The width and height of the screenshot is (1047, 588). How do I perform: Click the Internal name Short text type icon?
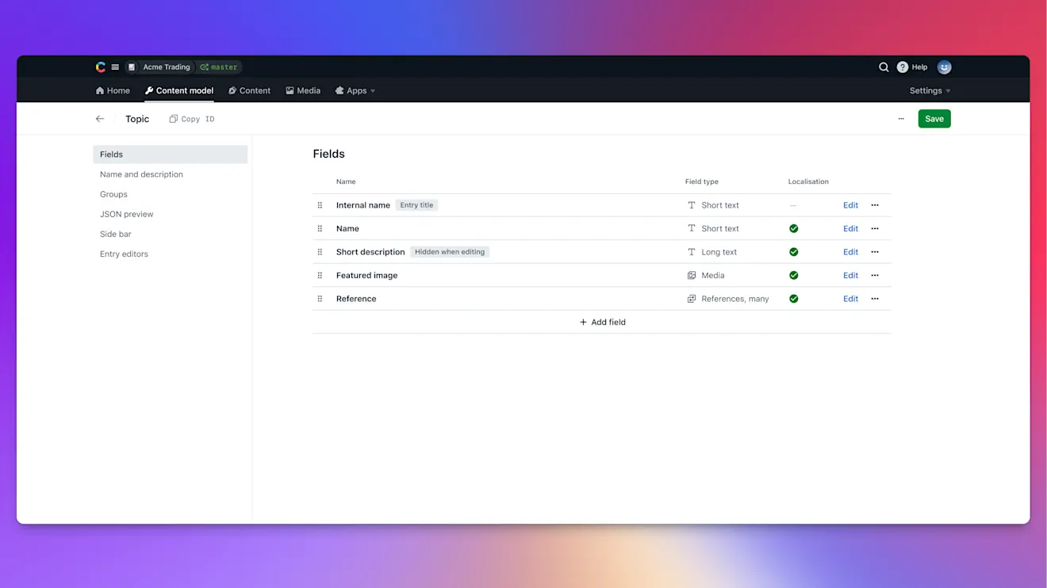point(692,205)
